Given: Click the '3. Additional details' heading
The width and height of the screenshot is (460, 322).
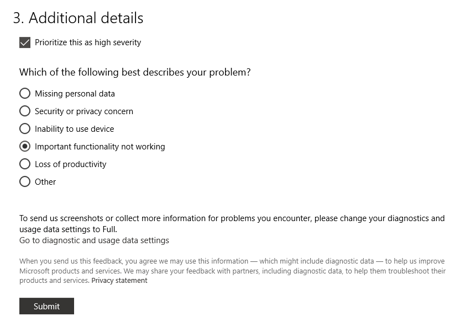Looking at the screenshot, I should click(x=78, y=18).
